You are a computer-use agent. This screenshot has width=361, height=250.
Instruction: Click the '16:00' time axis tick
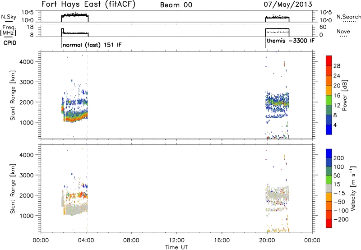(x=222, y=241)
